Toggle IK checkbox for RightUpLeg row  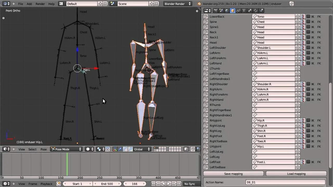308,126
